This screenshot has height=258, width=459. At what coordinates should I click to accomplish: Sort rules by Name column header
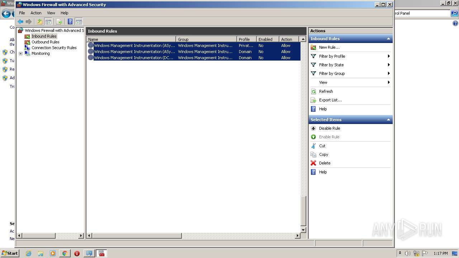[131, 39]
